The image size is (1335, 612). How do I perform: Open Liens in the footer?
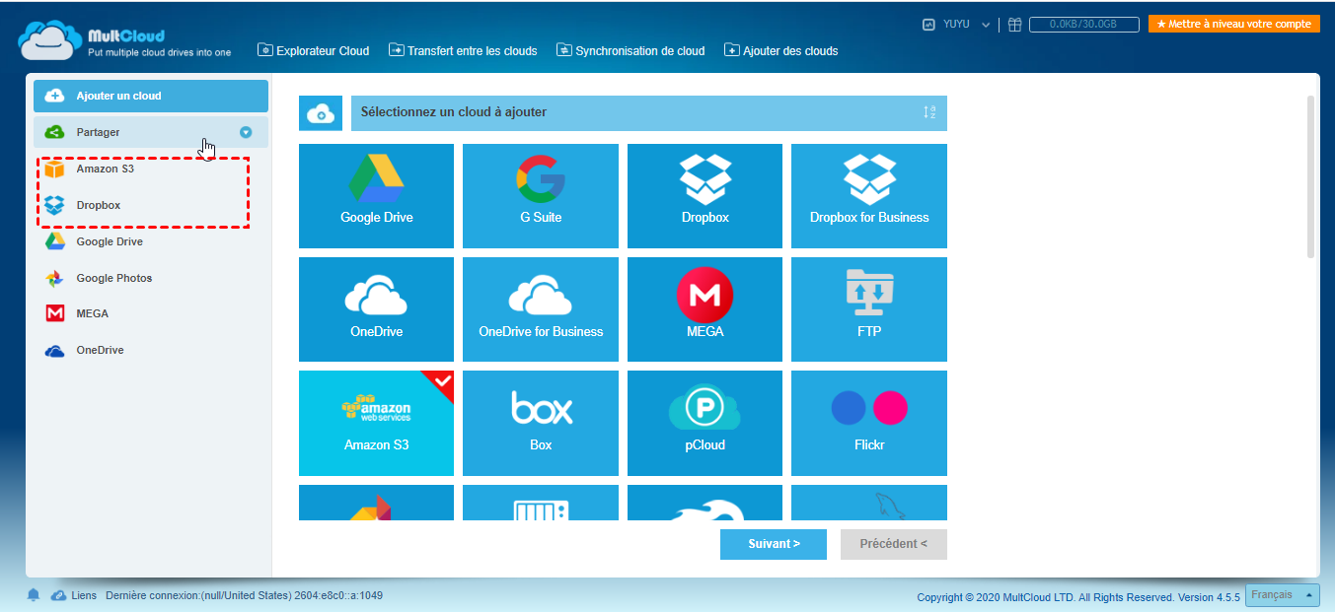point(75,595)
